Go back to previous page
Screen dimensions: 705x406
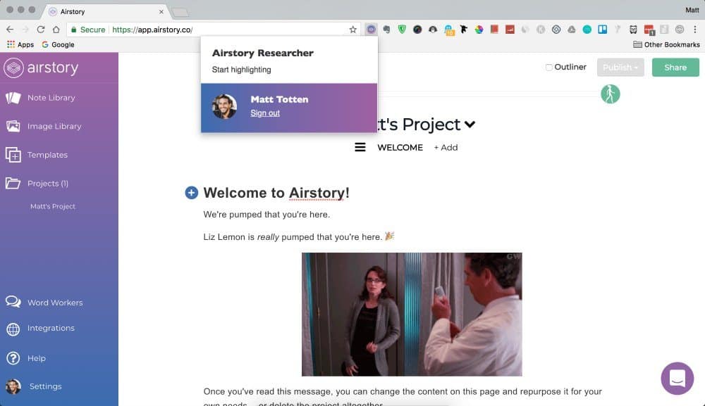pos(10,30)
